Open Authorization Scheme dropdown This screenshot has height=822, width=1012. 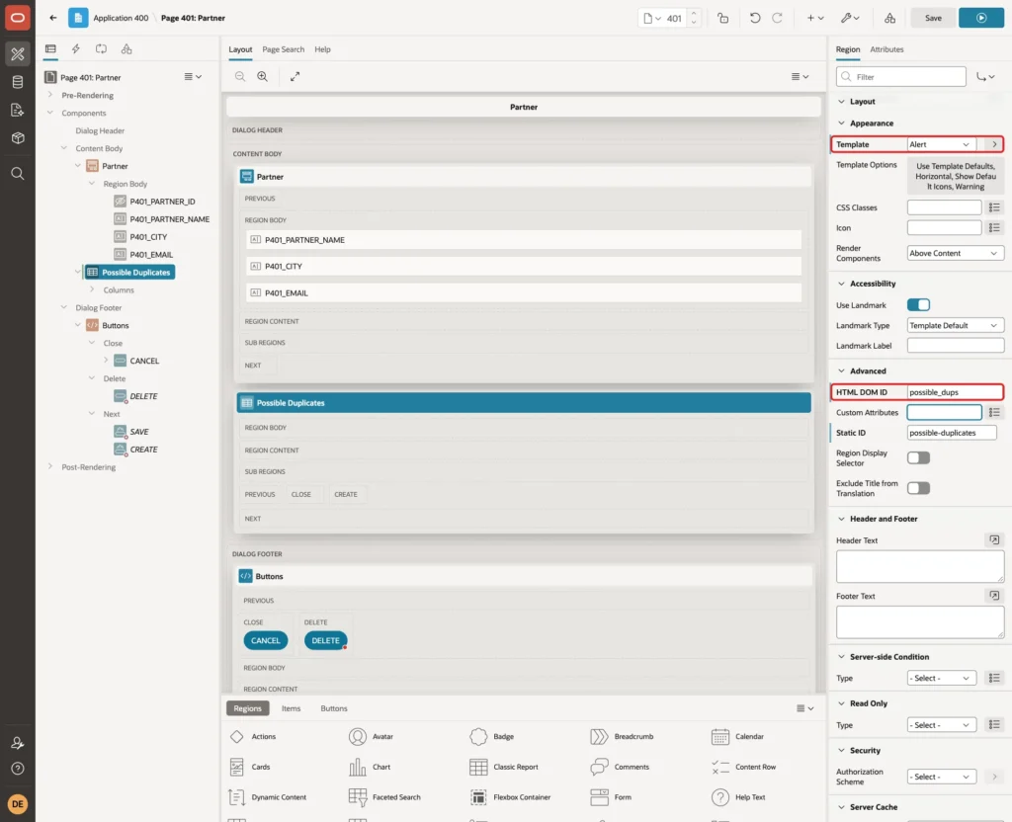click(941, 777)
